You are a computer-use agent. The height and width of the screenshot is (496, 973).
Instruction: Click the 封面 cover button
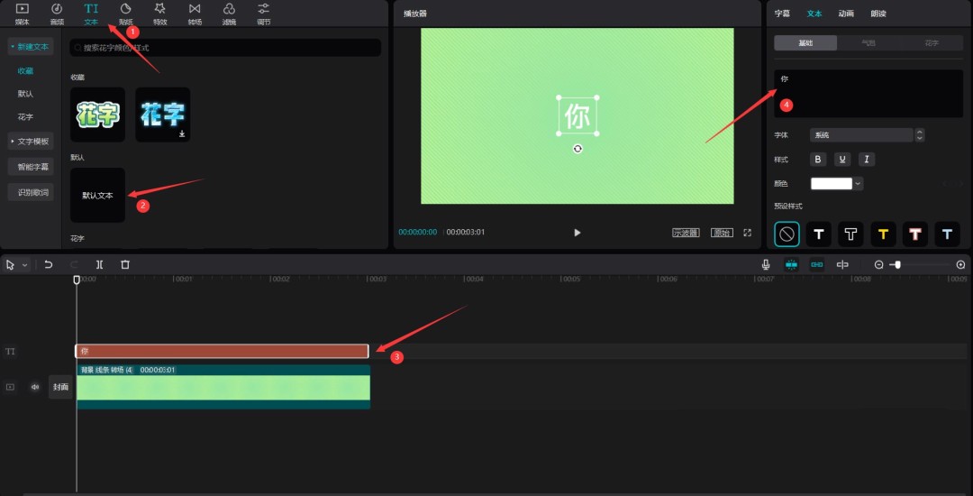[x=60, y=387]
